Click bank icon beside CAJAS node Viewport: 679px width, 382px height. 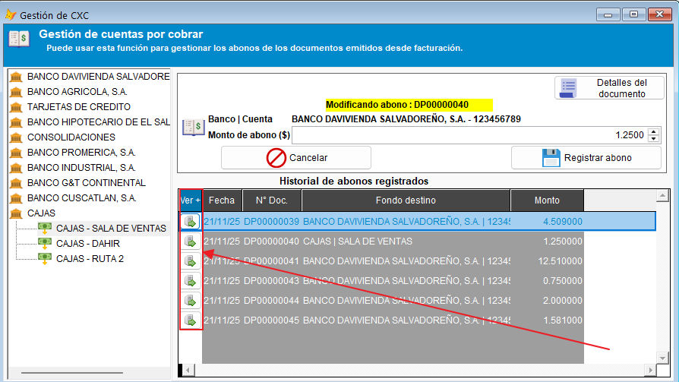pyautogui.click(x=16, y=213)
